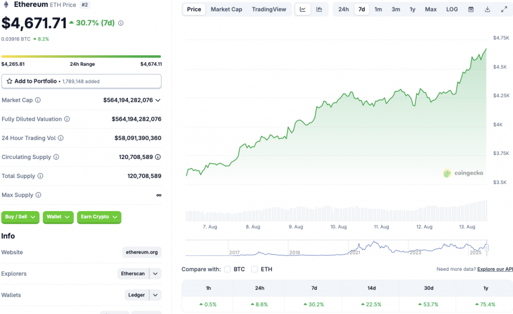Open the Wallet dropdown button
This screenshot has width=513, height=314.
[58, 217]
